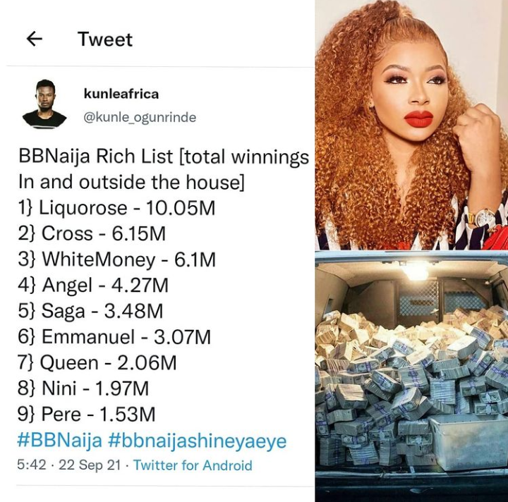This screenshot has height=502, width=508.
Task: Click the Cross - 6.15M line
Action: click(92, 233)
